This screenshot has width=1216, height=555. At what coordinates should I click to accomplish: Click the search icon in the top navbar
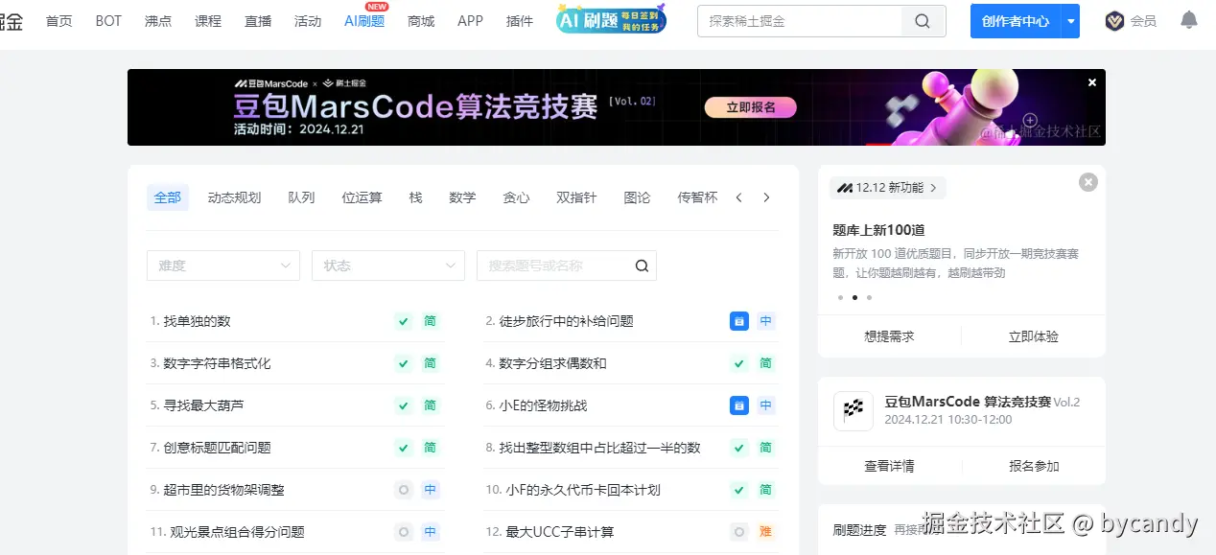(x=921, y=20)
